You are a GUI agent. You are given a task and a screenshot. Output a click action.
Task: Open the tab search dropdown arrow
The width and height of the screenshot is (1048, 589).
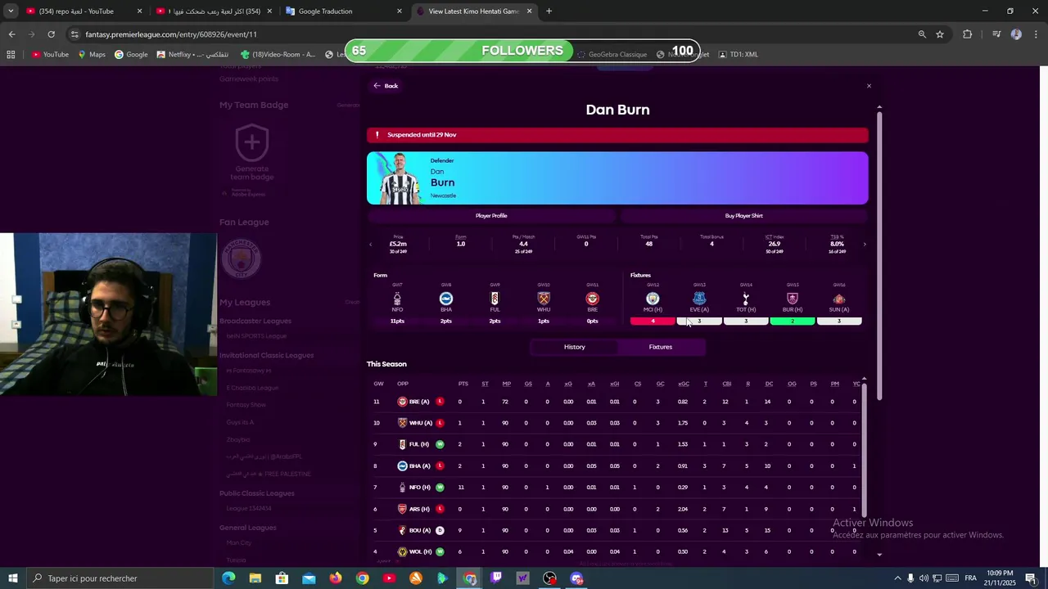click(11, 11)
